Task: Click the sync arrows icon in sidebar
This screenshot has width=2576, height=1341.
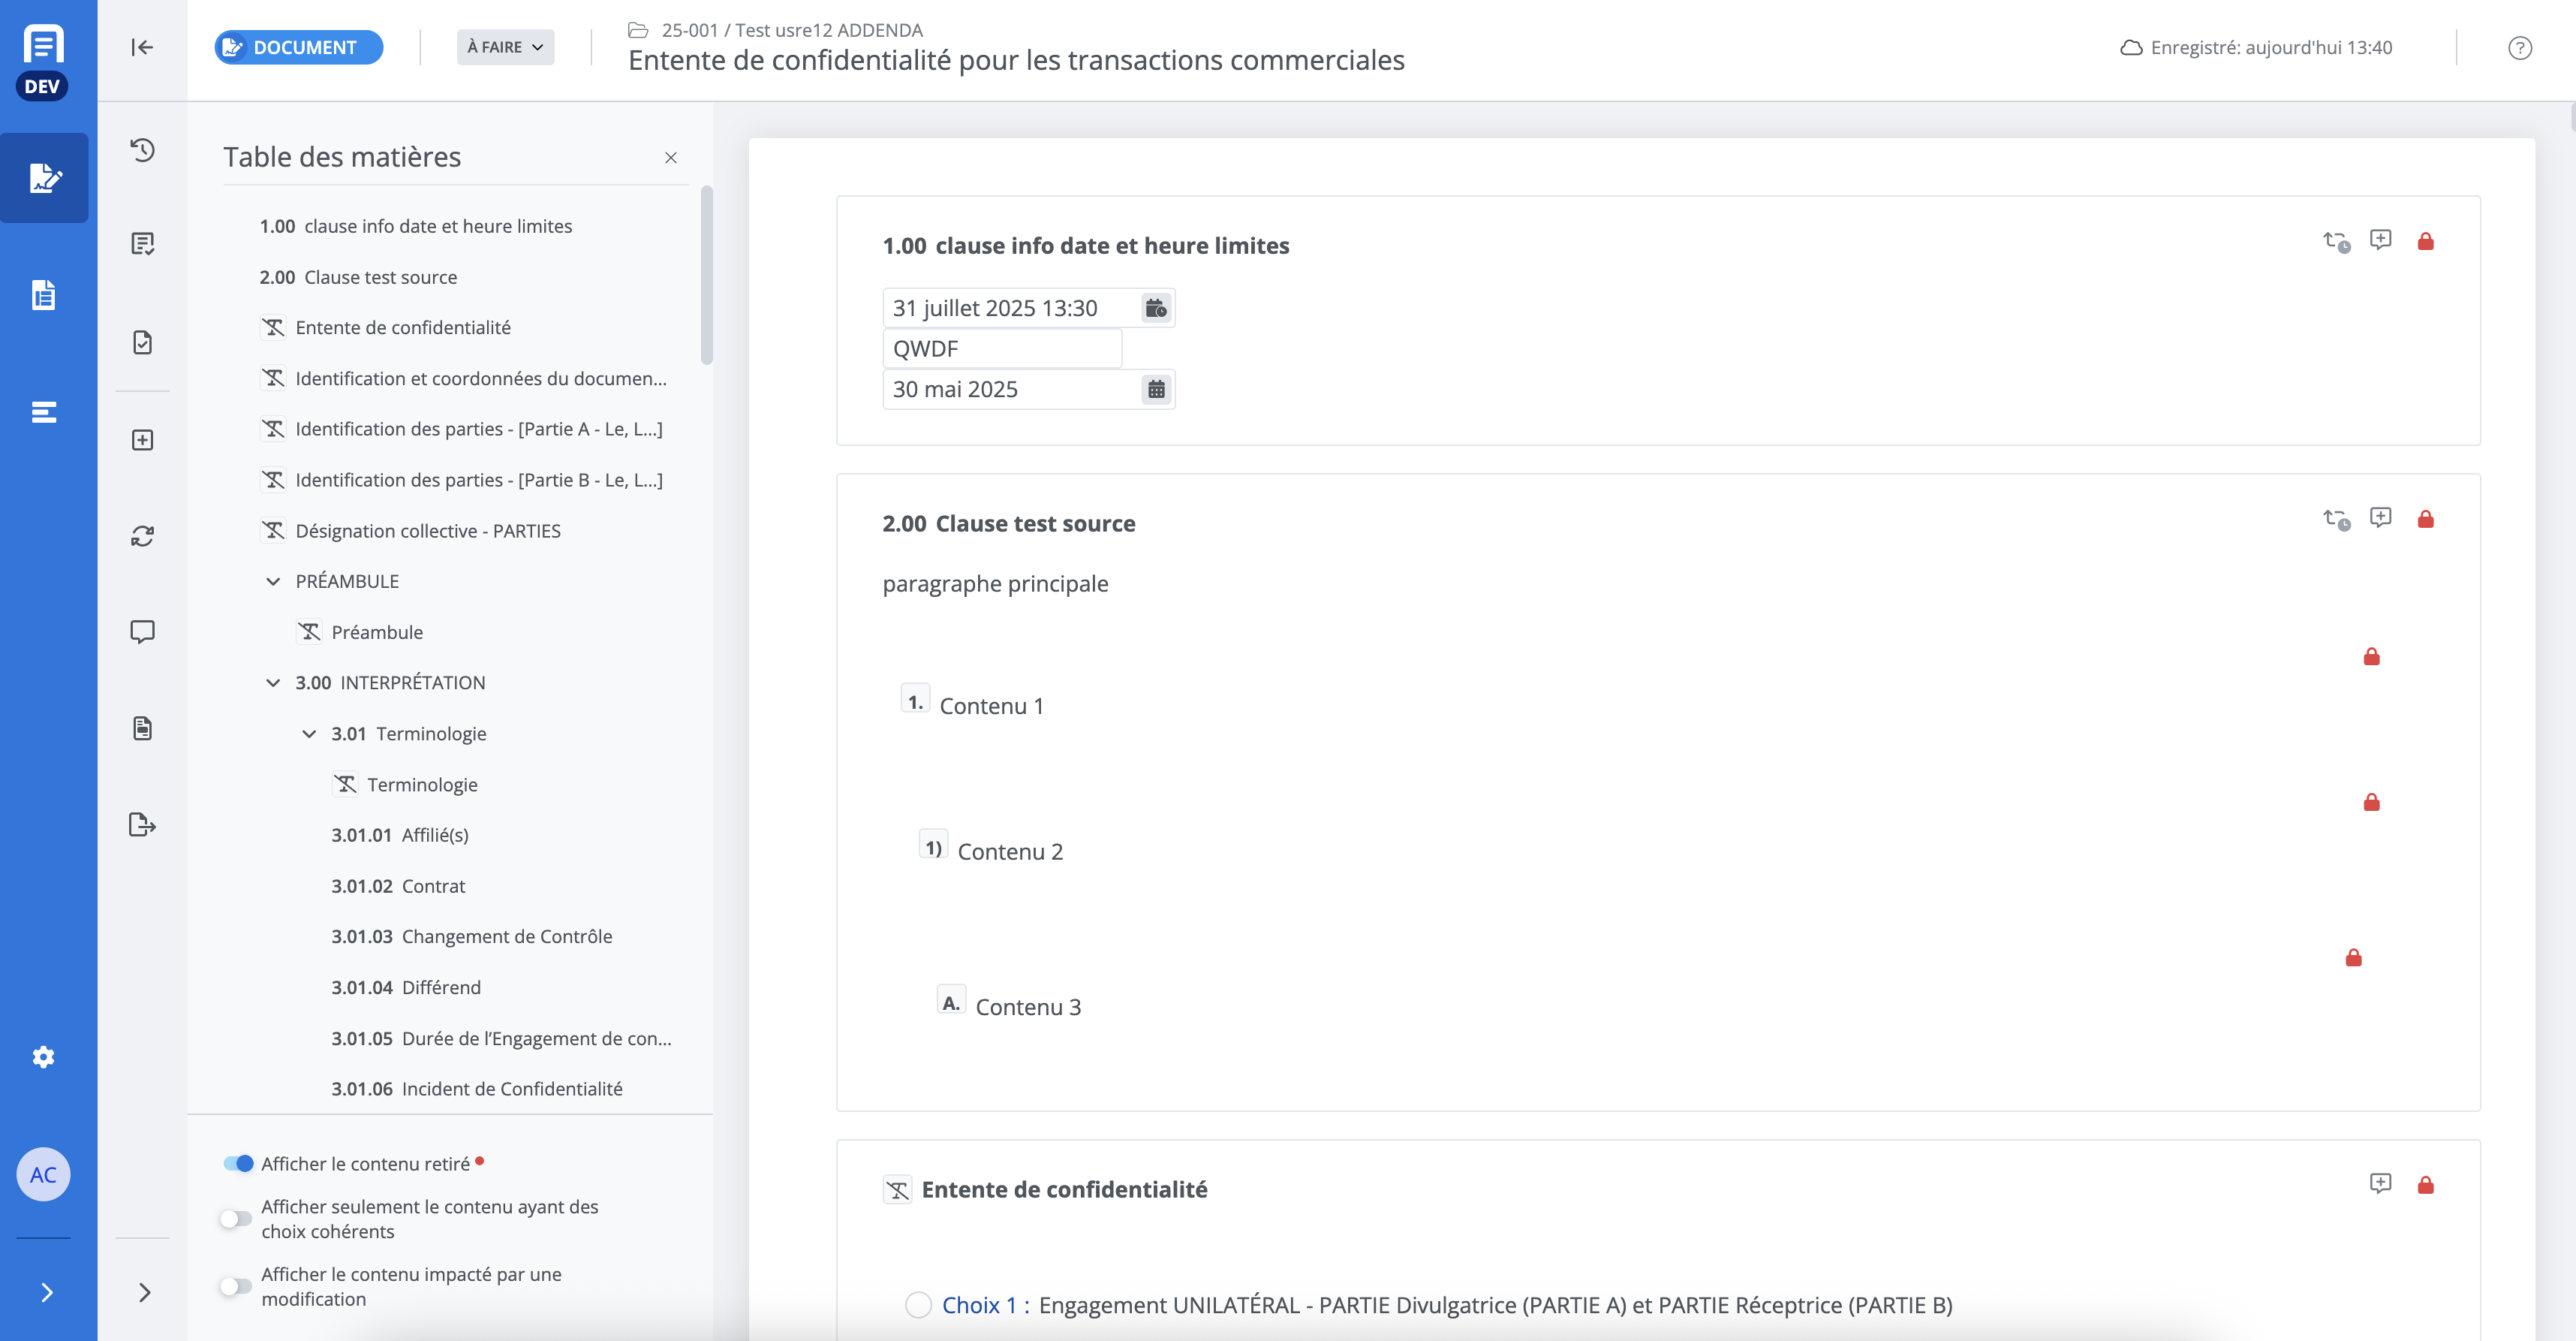Action: click(x=142, y=536)
